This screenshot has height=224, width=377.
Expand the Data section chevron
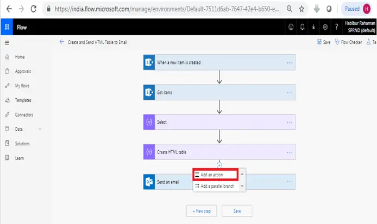(40, 129)
